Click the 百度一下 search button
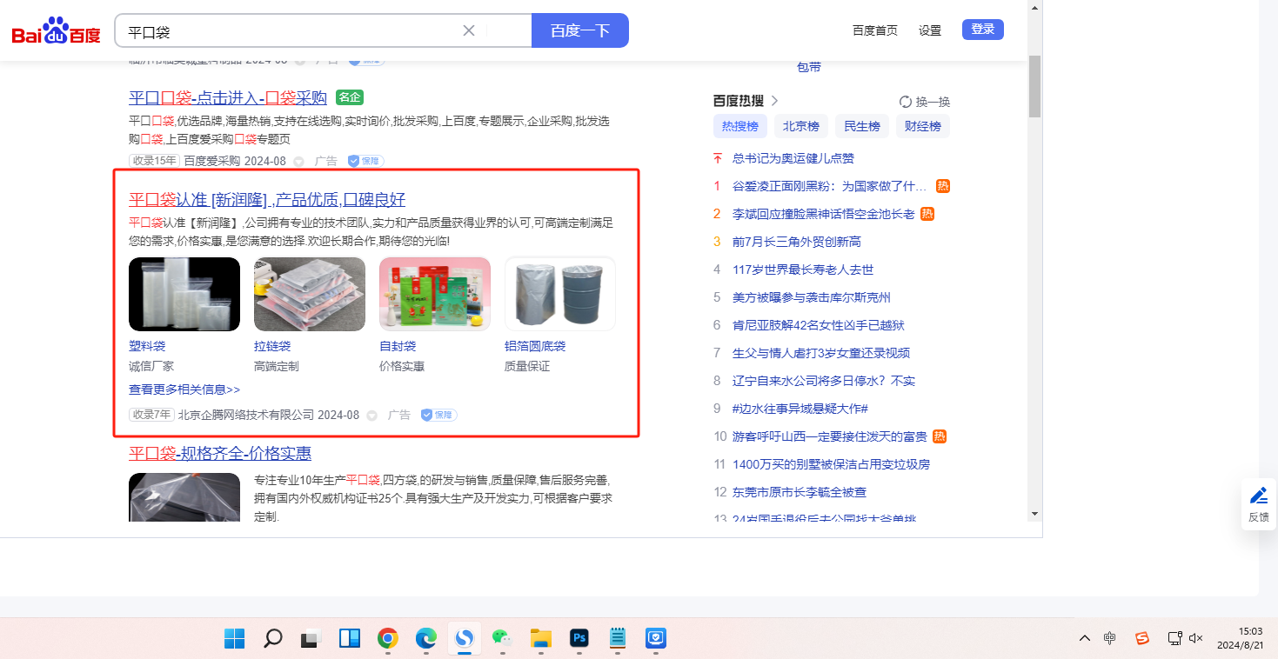The width and height of the screenshot is (1278, 659). [x=580, y=30]
